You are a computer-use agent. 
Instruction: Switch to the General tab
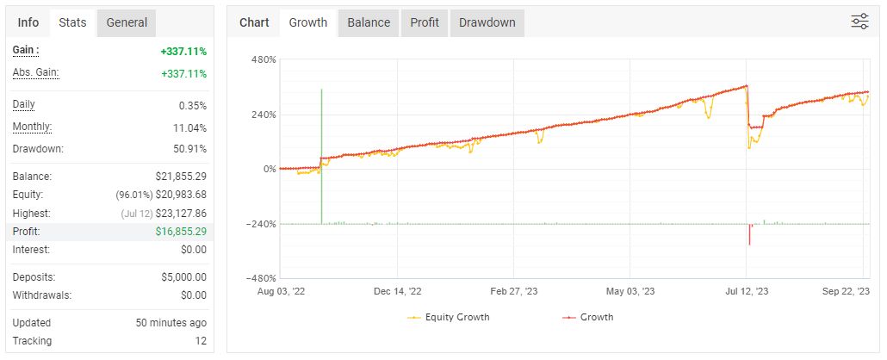click(x=127, y=22)
